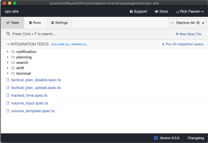The height and width of the screenshot is (143, 208).
Task: Click the planning folder icon
Action: pyautogui.click(x=13, y=57)
